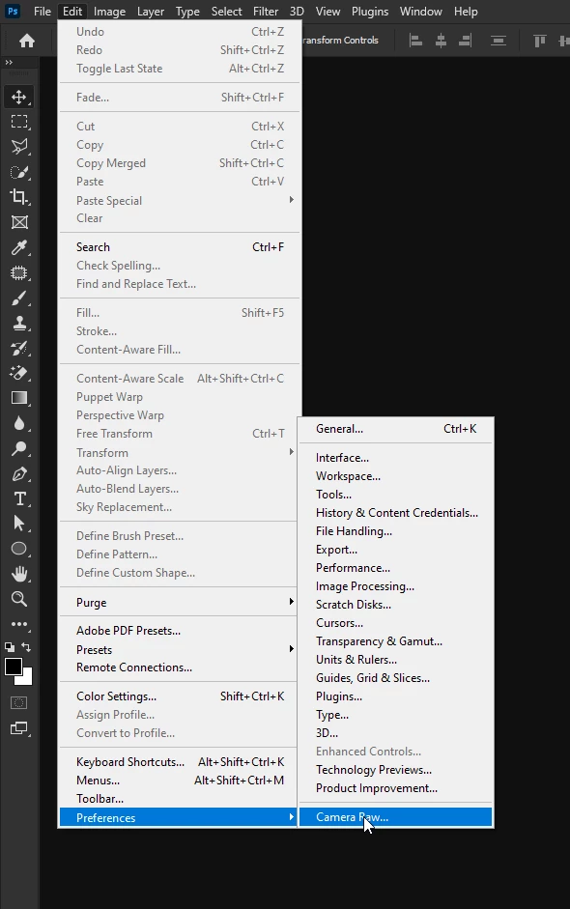This screenshot has width=570, height=909.
Task: Select the Polygonal Lasso tool
Action: (19, 147)
